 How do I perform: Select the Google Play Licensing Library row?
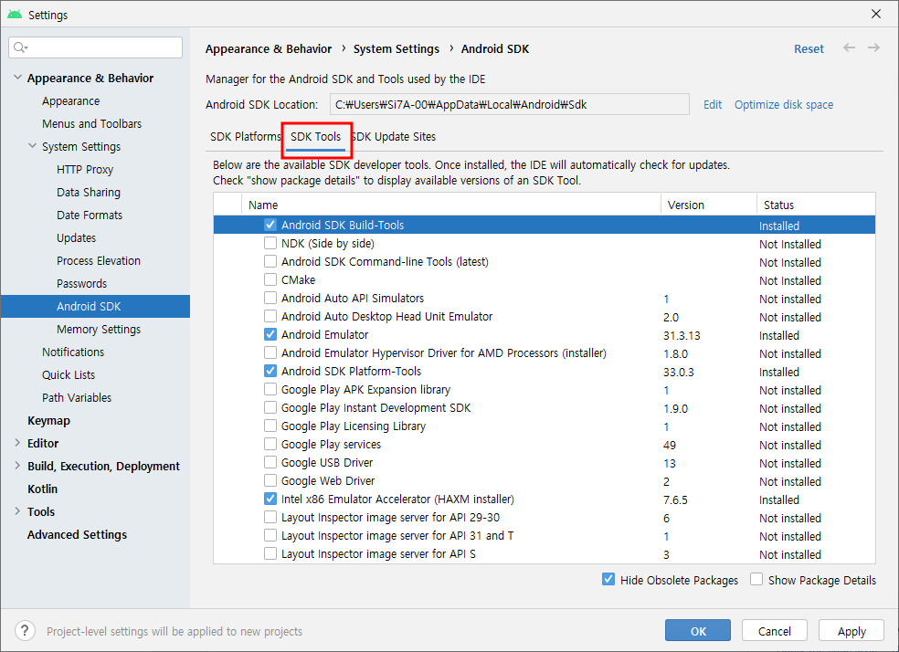pyautogui.click(x=545, y=426)
